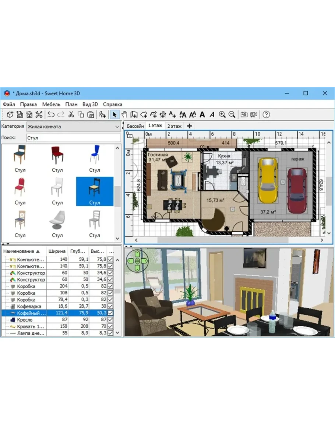This screenshot has height=425, width=335.
Task: Select the Pan hand tool
Action: tap(124, 114)
